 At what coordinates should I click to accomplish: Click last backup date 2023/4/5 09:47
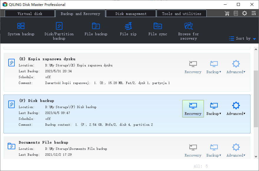click(x=57, y=113)
